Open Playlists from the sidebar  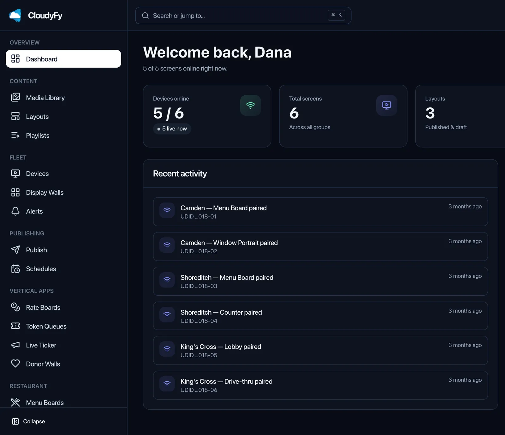[x=63, y=135]
